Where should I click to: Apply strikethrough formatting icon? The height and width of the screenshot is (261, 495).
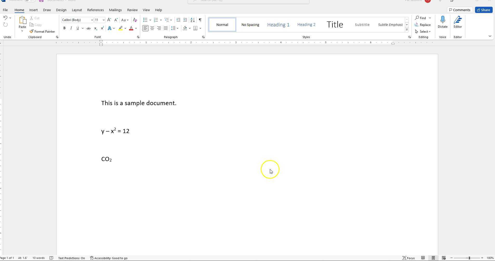(x=89, y=28)
